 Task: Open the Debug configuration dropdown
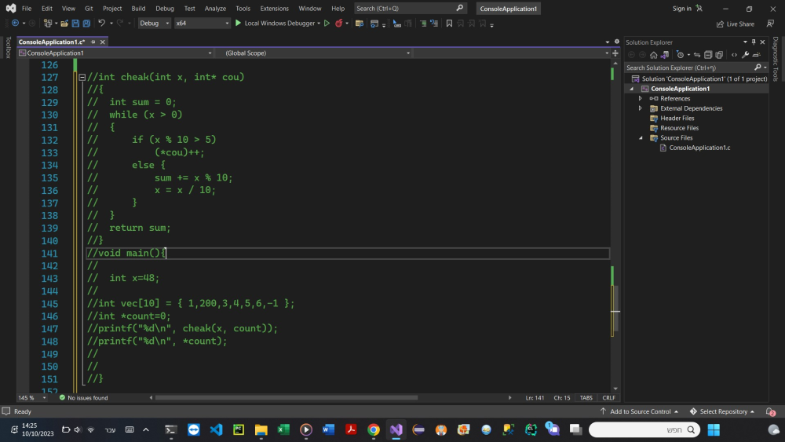click(x=154, y=23)
